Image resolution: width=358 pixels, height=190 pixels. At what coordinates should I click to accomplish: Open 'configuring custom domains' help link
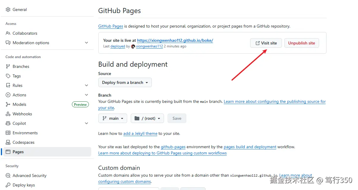(124, 181)
